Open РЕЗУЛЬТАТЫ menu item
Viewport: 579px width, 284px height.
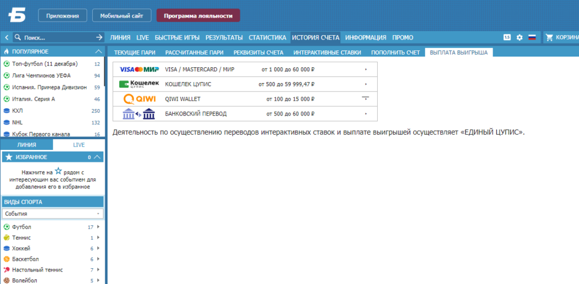point(224,37)
